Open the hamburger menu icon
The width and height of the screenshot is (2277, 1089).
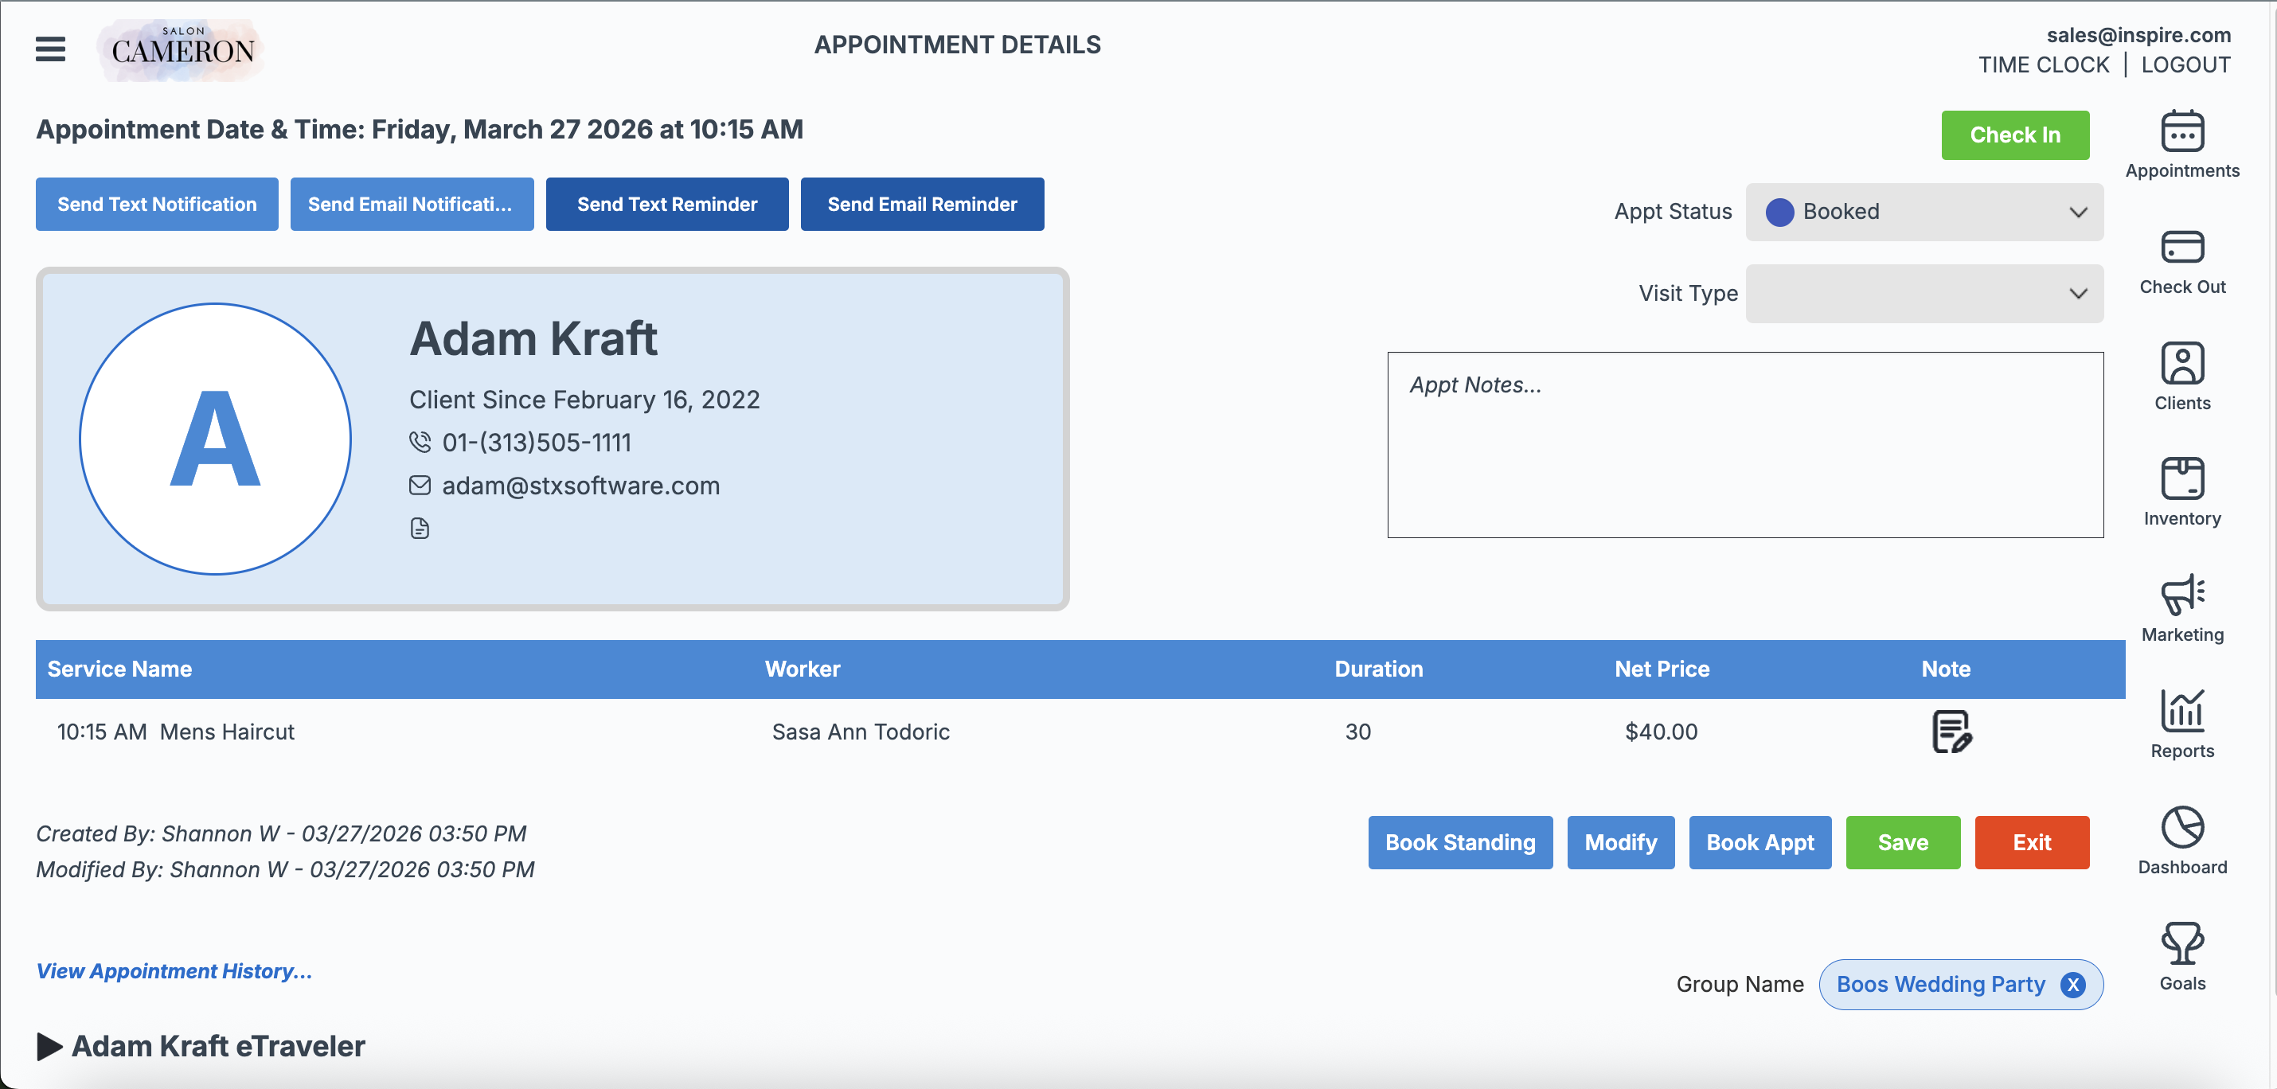[x=50, y=49]
